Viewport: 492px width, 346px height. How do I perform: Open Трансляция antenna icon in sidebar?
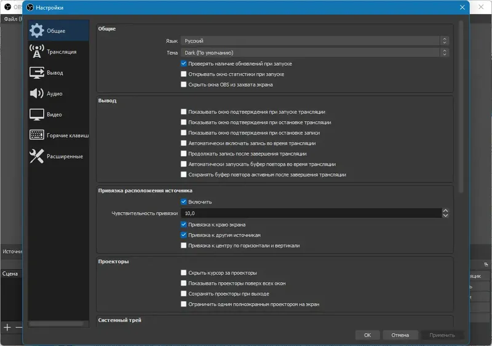click(x=37, y=52)
